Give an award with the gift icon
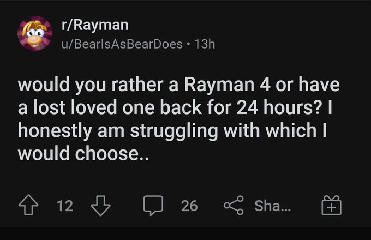This screenshot has width=371, height=240. (331, 205)
